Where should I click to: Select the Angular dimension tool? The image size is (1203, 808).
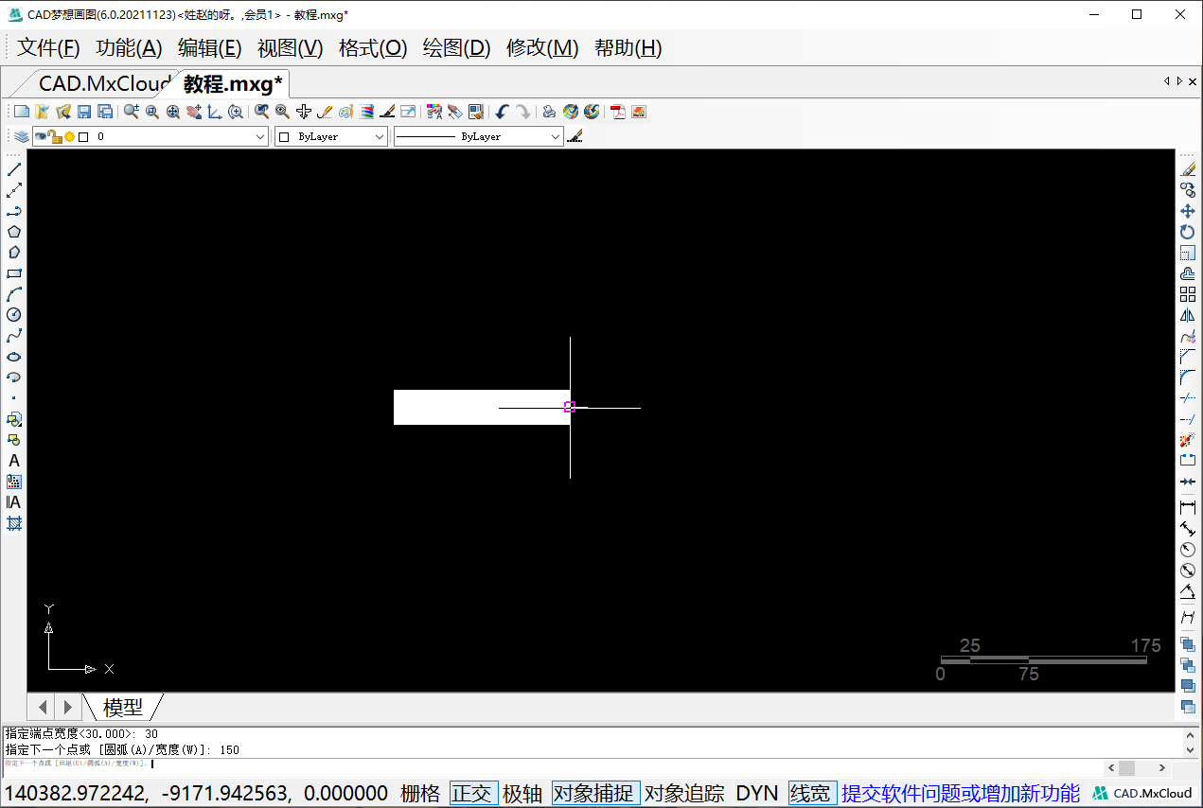click(1188, 591)
